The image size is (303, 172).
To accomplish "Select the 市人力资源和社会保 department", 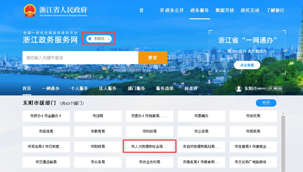I will click(x=150, y=147).
